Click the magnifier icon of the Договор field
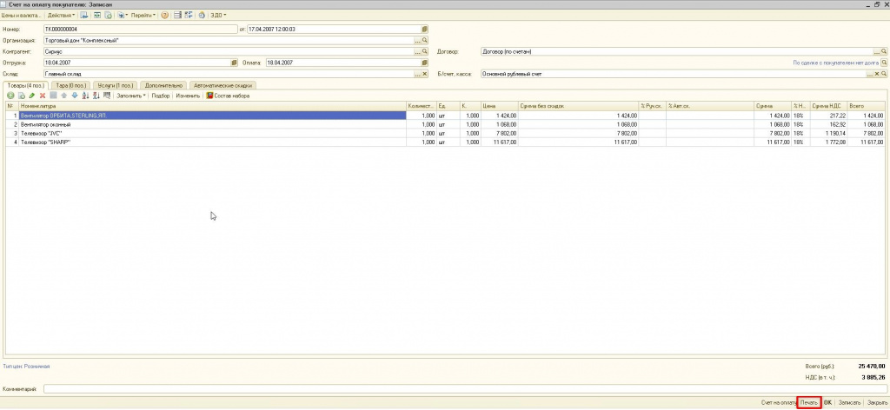The width and height of the screenshot is (890, 410). tap(884, 51)
